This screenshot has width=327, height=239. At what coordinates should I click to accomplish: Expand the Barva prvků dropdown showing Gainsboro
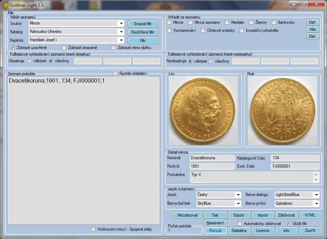click(x=297, y=203)
